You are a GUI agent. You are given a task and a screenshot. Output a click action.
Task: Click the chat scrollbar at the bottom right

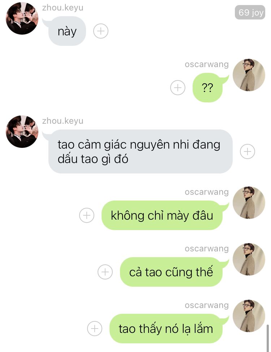pyautogui.click(x=268, y=338)
